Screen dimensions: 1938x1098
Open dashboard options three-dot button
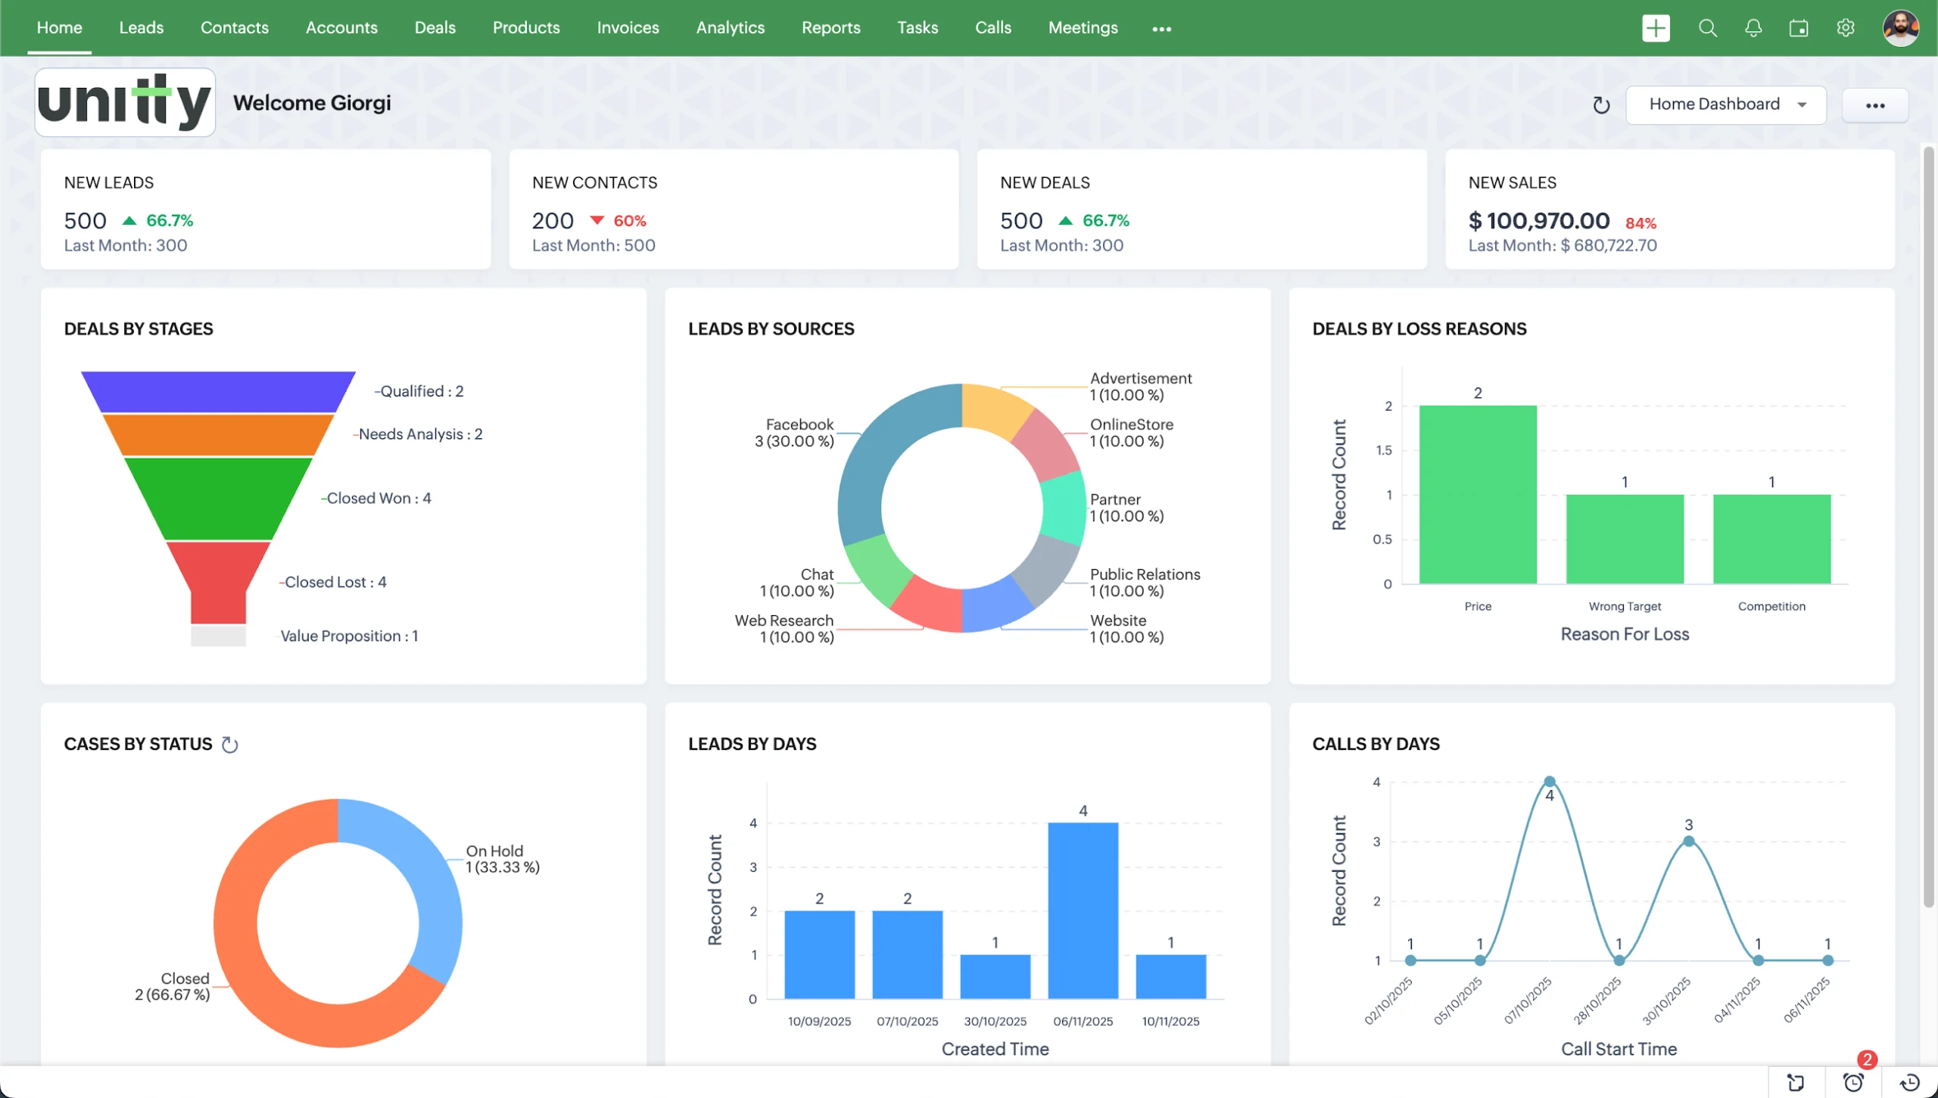(x=1875, y=105)
